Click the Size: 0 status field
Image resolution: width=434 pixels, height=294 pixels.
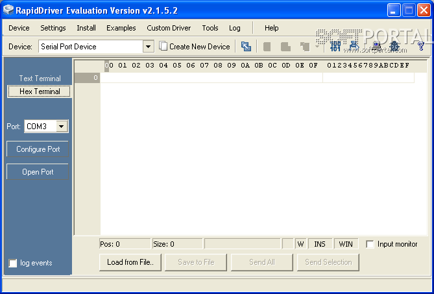click(x=177, y=244)
